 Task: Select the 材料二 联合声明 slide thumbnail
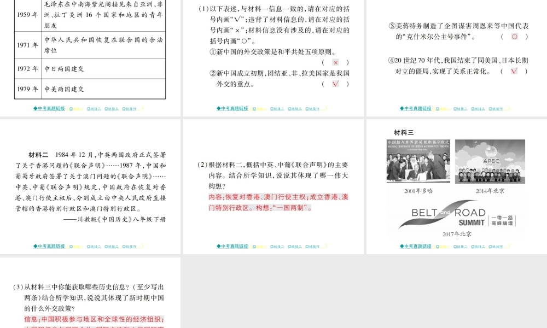tap(90, 186)
